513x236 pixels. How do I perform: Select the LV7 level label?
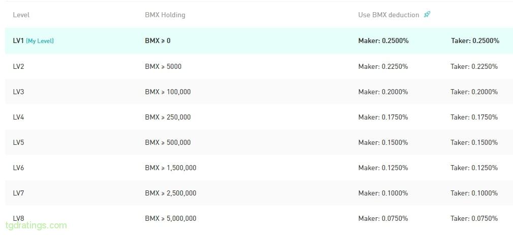[18, 193]
